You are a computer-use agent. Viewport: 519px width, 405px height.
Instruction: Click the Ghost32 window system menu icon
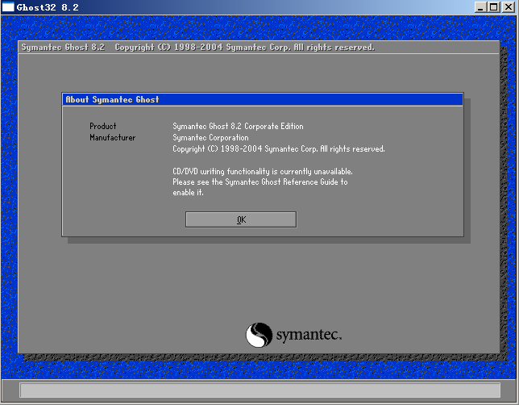tap(8, 7)
